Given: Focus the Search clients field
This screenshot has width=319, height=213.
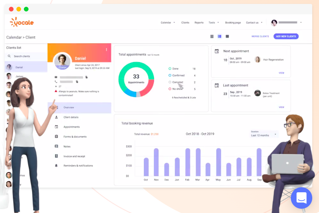Looking at the screenshot, I should (x=26, y=56).
